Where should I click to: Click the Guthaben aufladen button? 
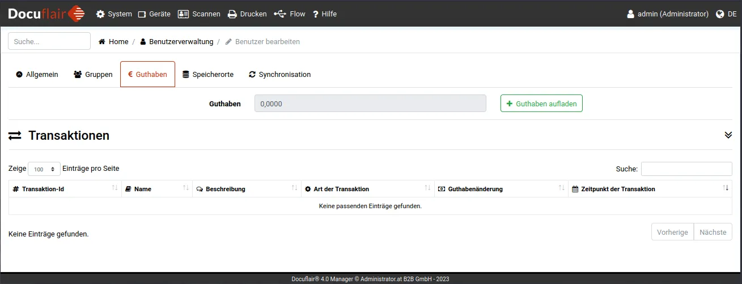pyautogui.click(x=541, y=104)
